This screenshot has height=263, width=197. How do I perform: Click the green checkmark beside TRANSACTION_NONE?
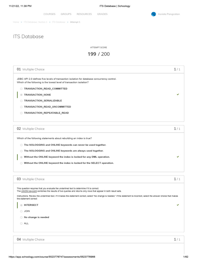click(x=178, y=95)
